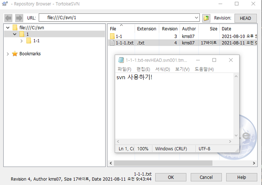Open the 파일(F) menu in Notepad
This screenshot has width=262, height=185.
click(x=124, y=69)
